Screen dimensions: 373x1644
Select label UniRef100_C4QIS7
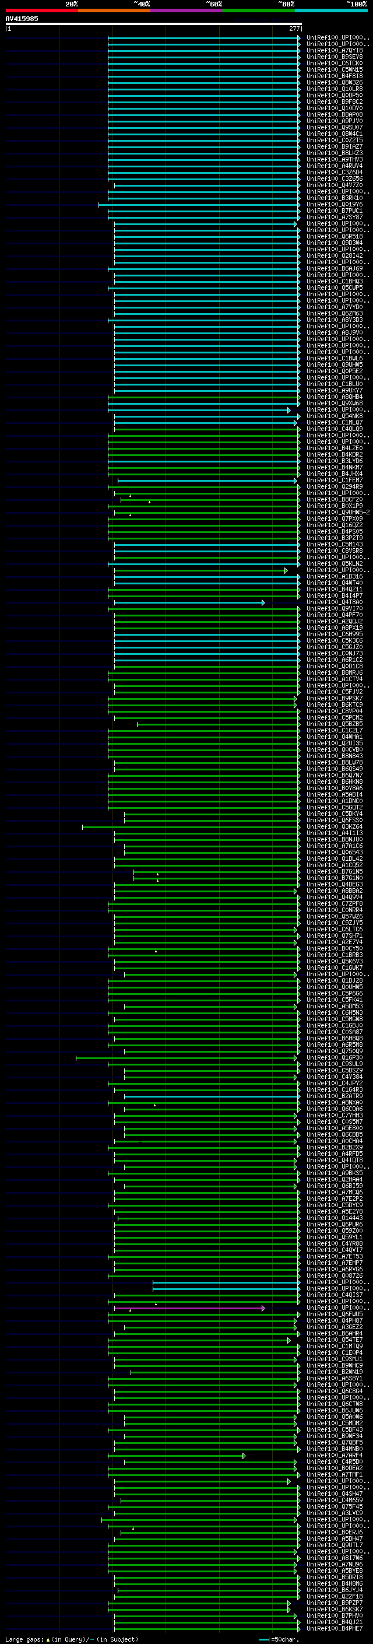[x=335, y=1295]
